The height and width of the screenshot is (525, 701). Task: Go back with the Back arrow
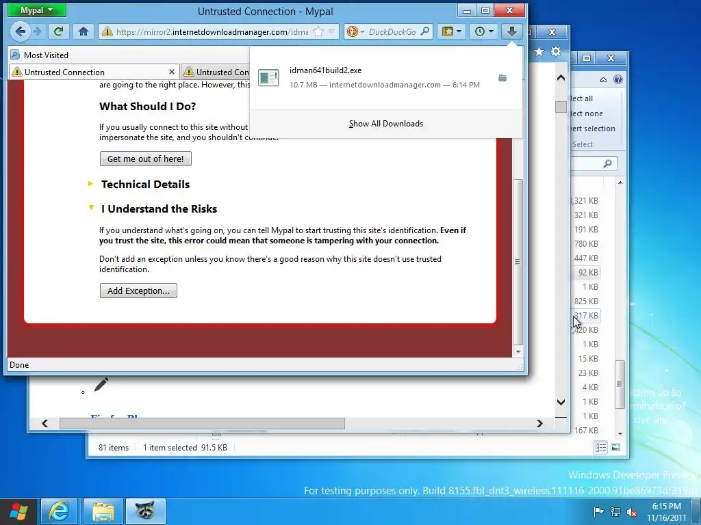[x=20, y=31]
